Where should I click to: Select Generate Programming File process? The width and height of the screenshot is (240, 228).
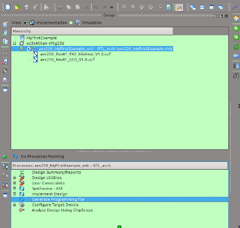point(58,199)
